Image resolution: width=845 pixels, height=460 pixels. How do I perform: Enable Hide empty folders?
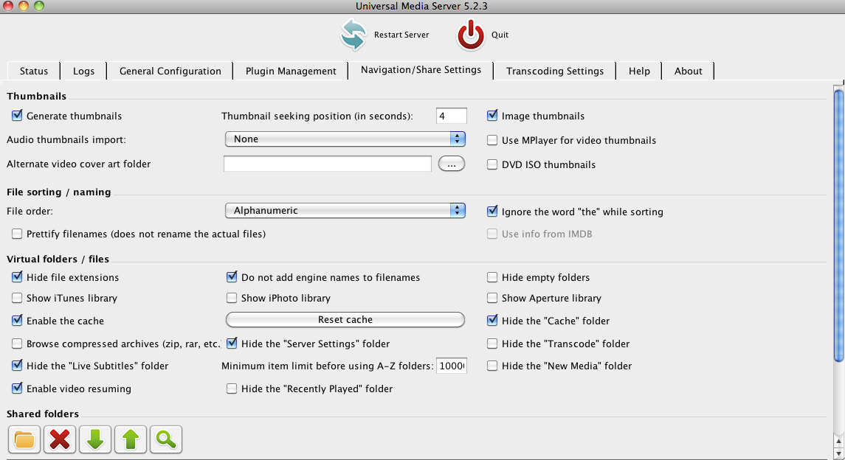pyautogui.click(x=492, y=278)
